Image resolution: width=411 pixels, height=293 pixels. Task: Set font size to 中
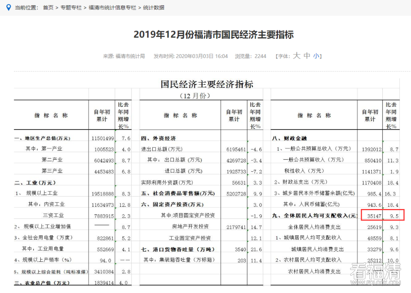point(307,56)
